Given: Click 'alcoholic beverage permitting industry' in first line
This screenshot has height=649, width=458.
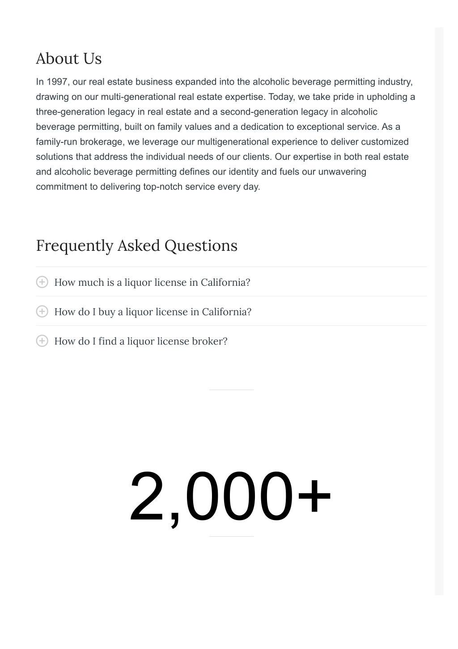Looking at the screenshot, I should click(332, 82).
